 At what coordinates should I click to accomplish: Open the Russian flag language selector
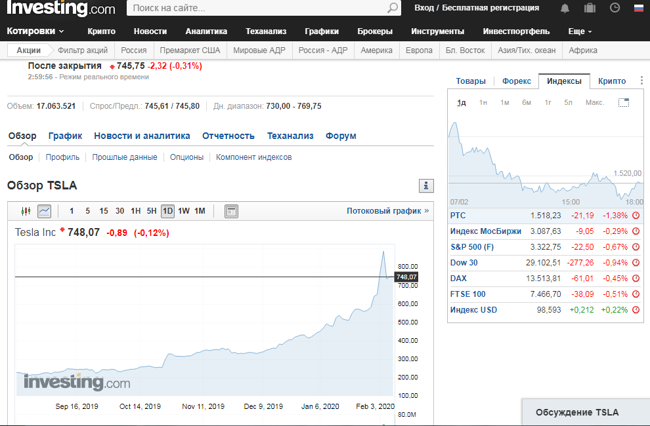pyautogui.click(x=639, y=8)
